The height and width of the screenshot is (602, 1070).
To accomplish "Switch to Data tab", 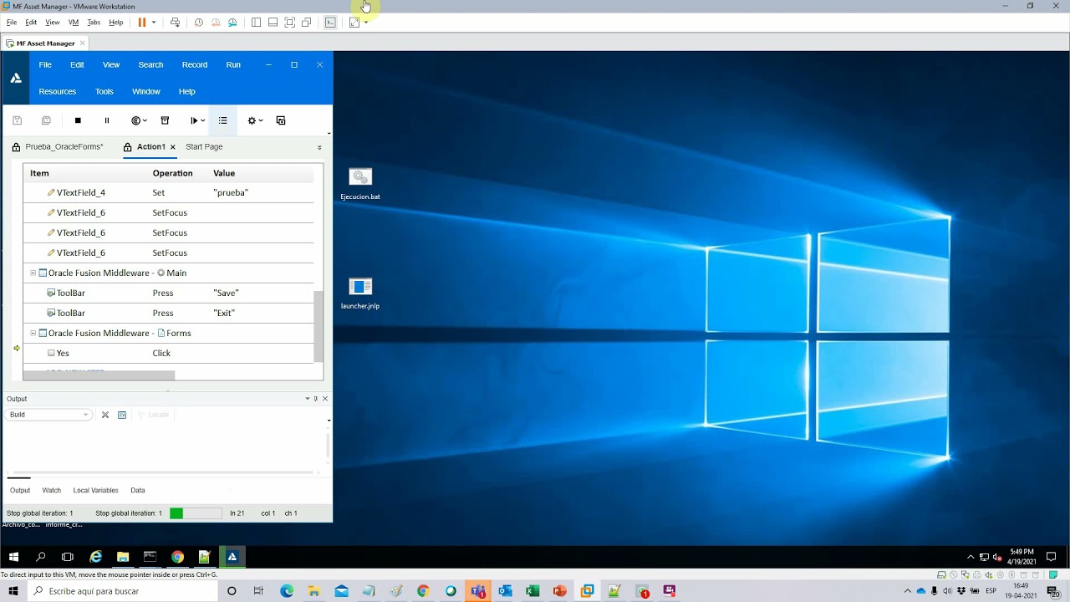I will tap(138, 490).
